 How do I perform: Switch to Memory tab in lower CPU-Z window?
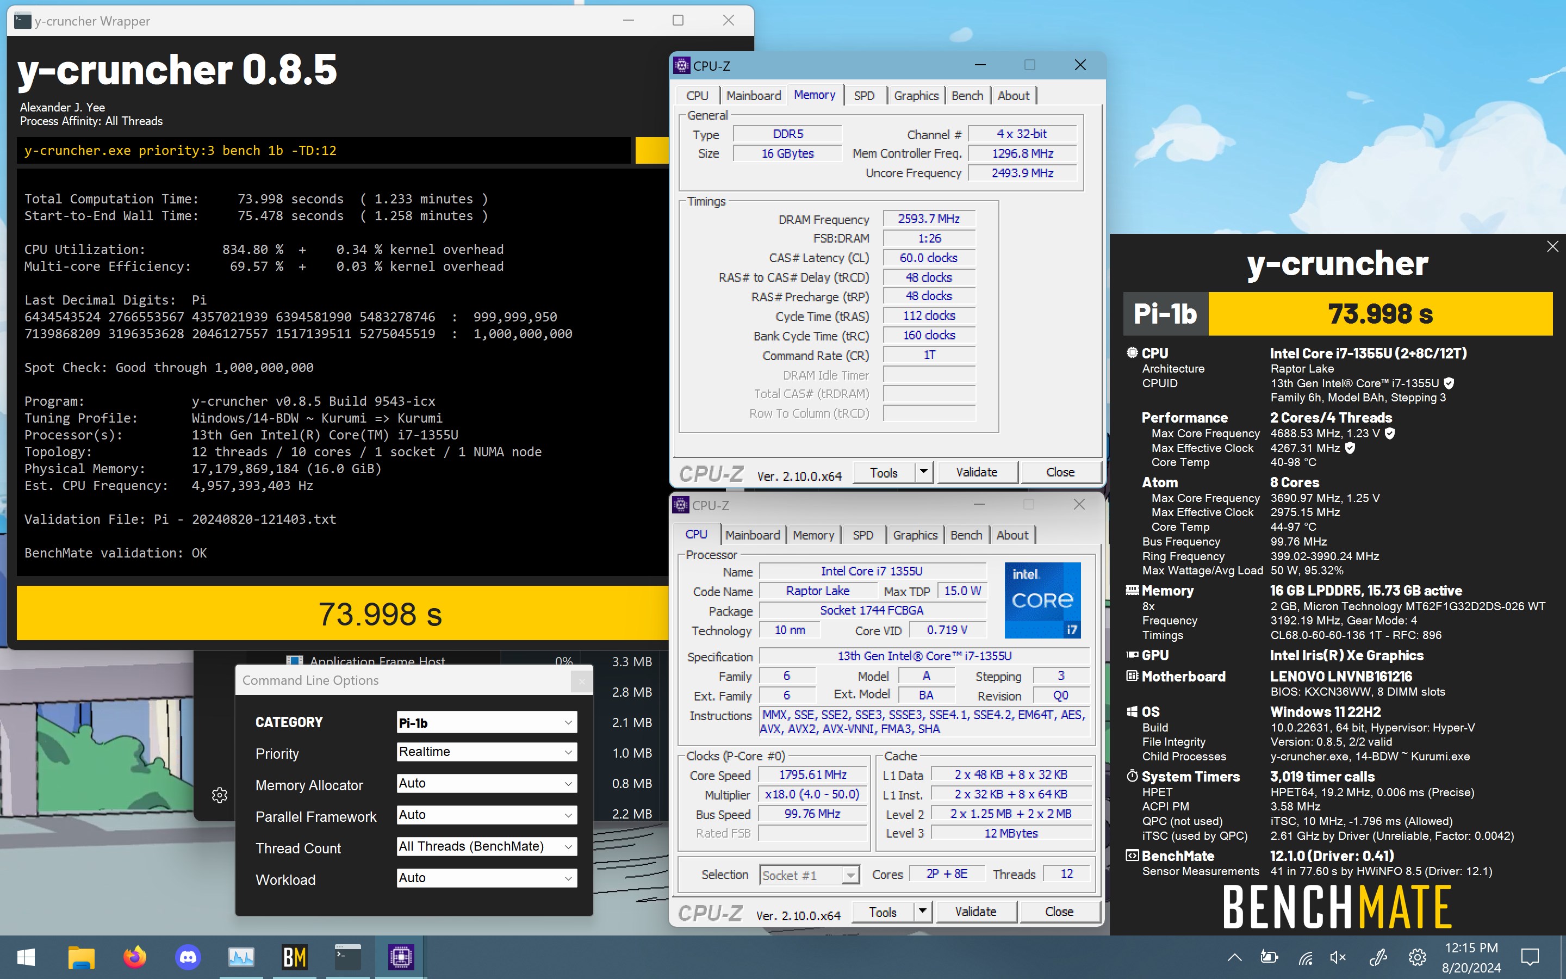click(x=813, y=535)
